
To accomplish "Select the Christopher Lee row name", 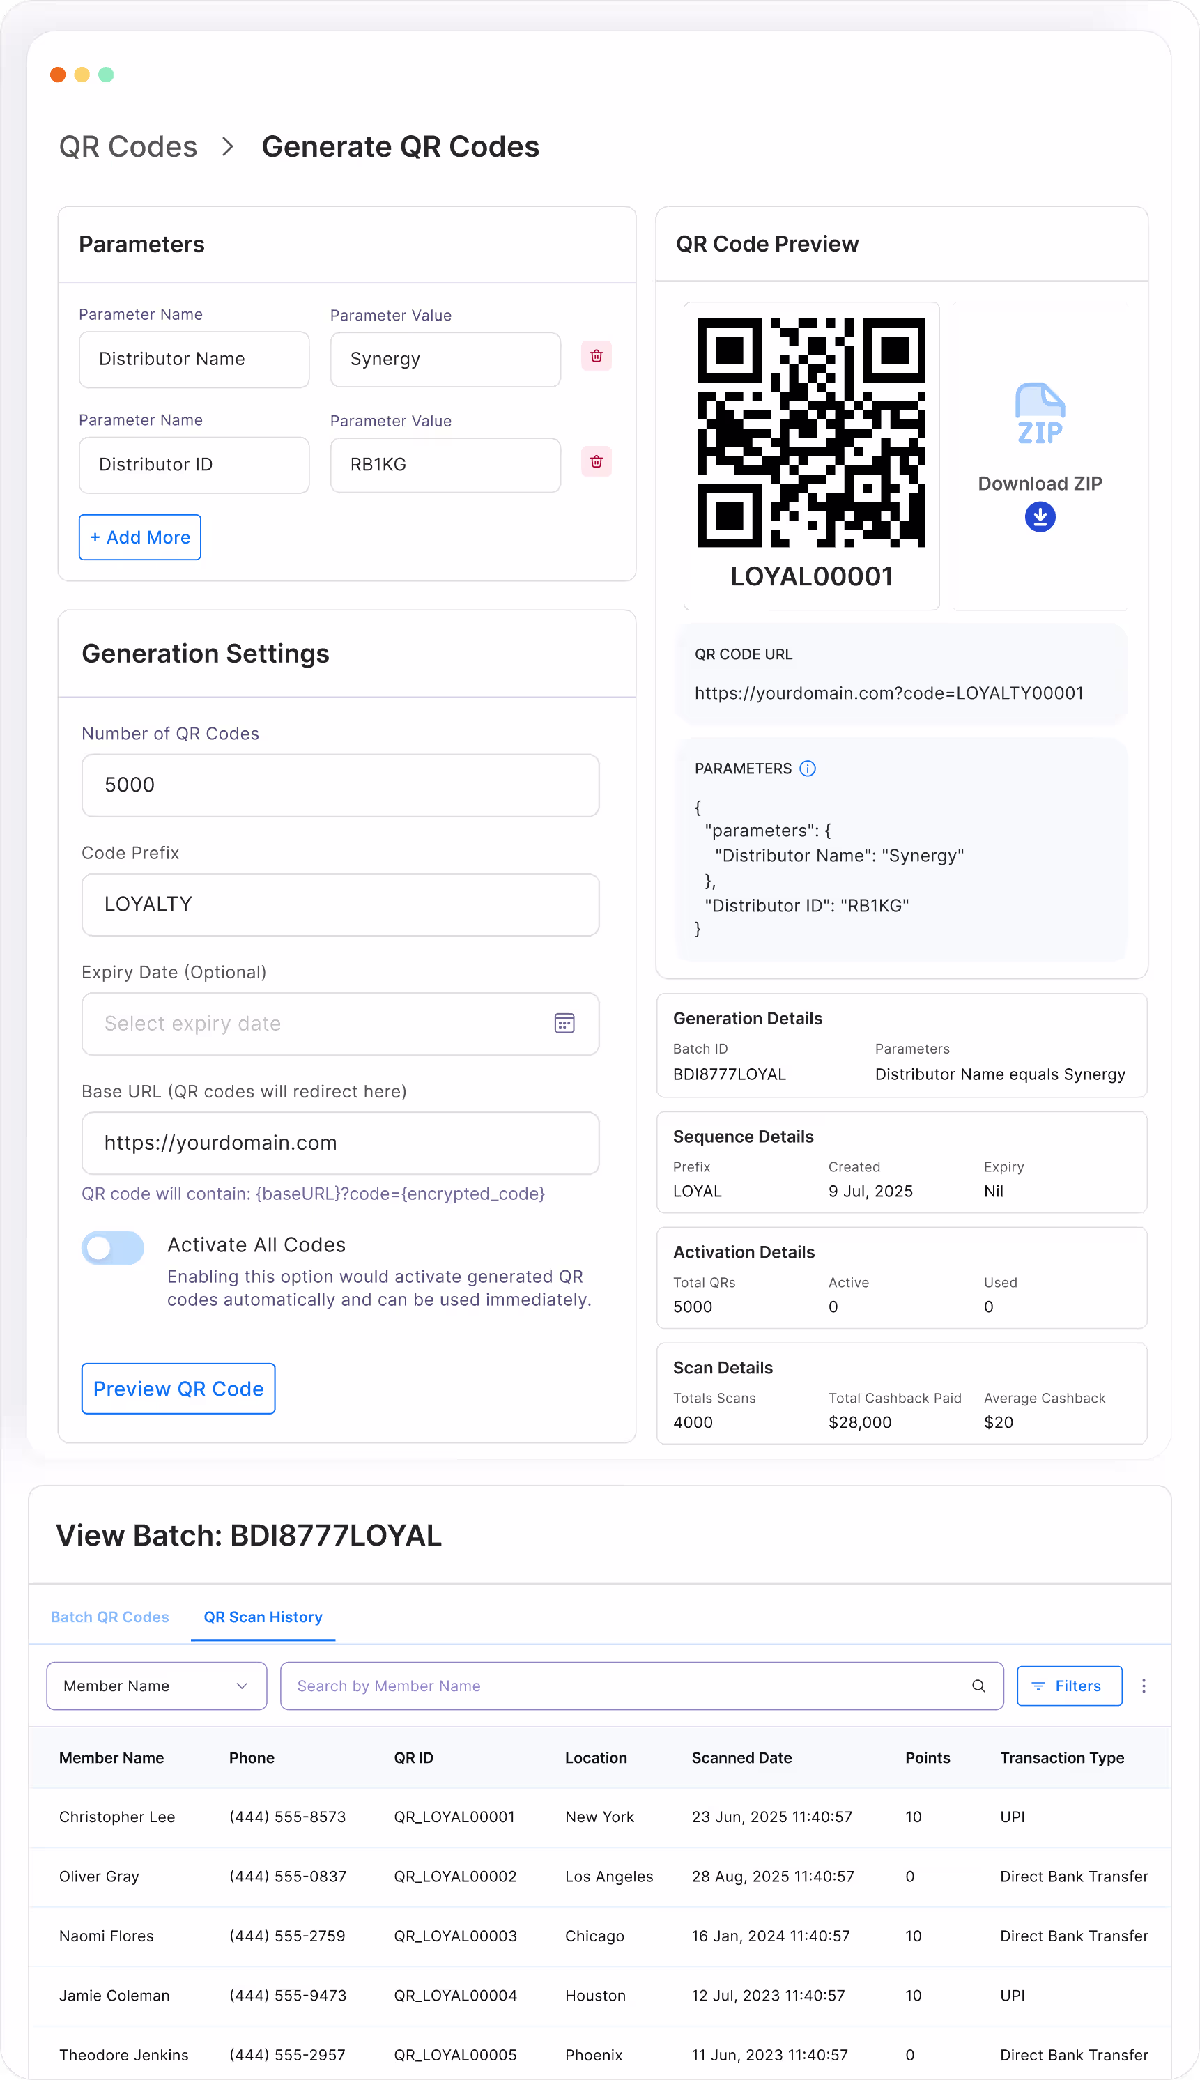I will point(117,1817).
